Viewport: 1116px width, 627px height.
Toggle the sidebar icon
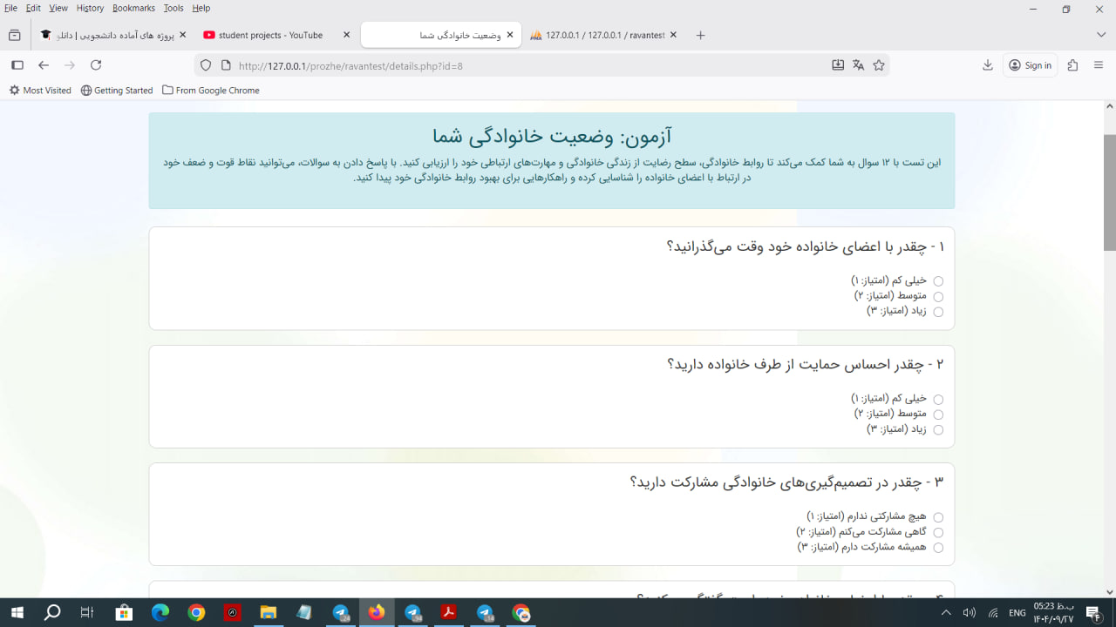click(x=17, y=65)
